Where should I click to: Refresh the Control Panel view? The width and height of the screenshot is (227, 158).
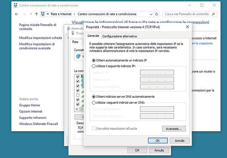coord(157,14)
